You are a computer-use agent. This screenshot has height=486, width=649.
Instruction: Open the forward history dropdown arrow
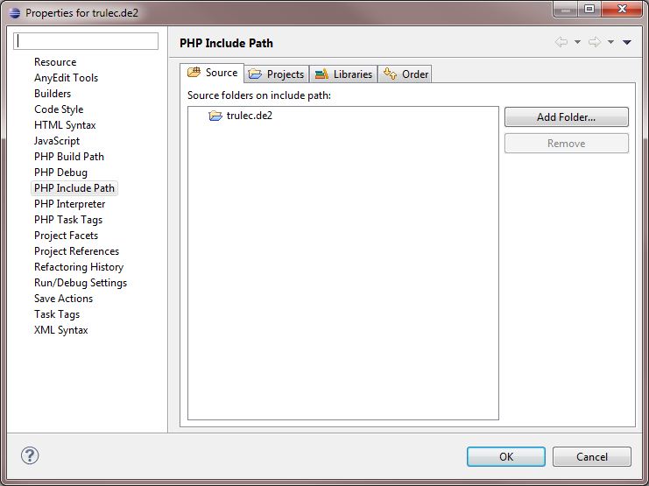[610, 42]
